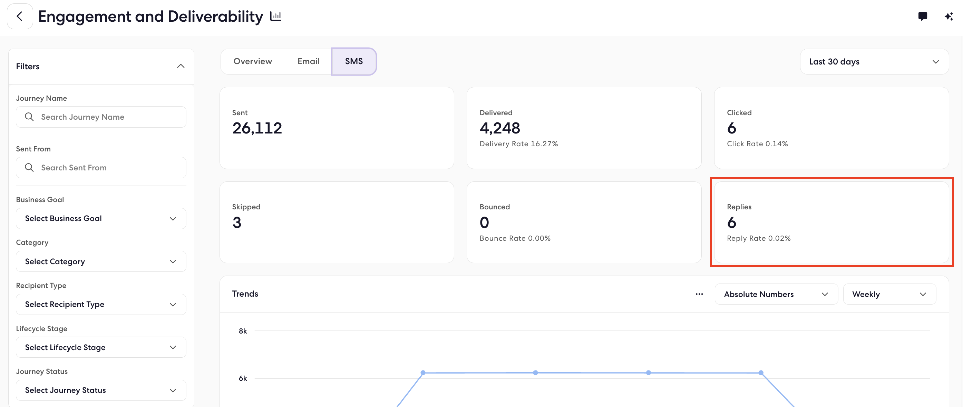
Task: Click the Skipped 3 metric card
Action: click(x=337, y=222)
